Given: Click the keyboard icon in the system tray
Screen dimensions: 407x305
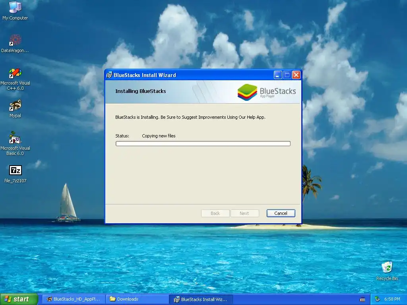Looking at the screenshot, I should [x=362, y=299].
